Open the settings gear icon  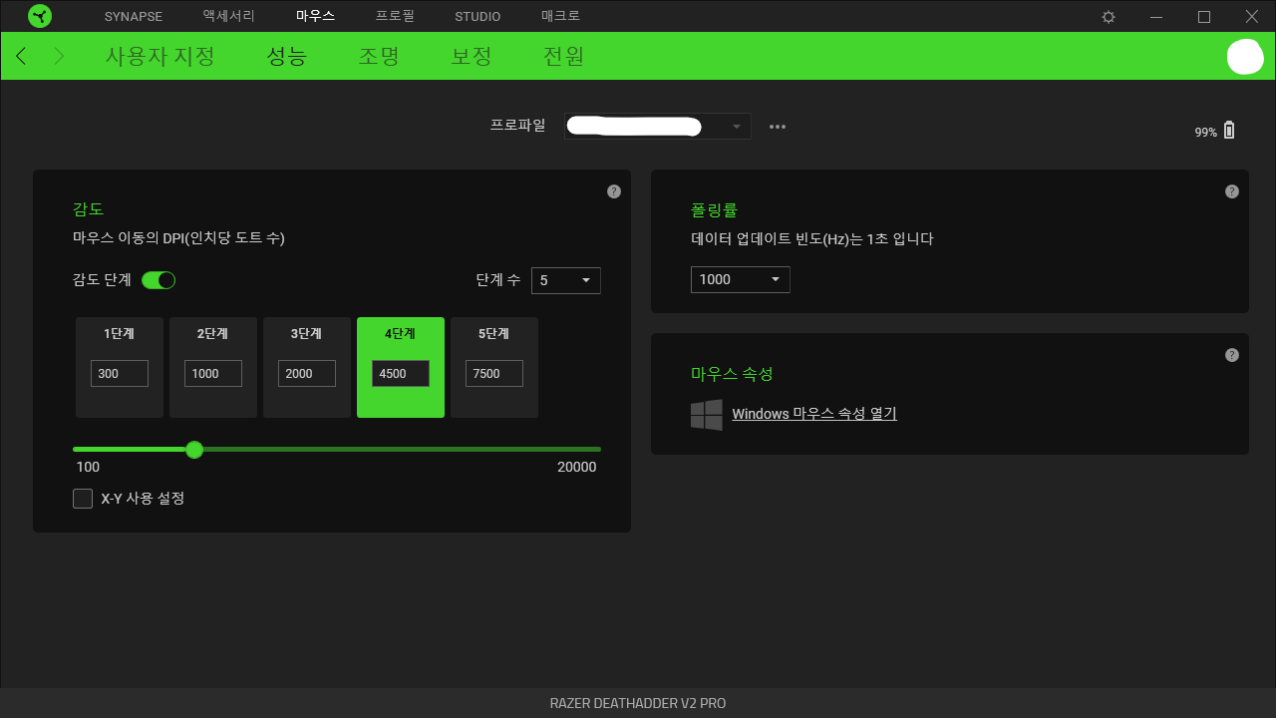[1109, 17]
